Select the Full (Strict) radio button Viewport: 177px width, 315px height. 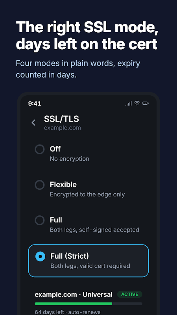[x=40, y=256]
